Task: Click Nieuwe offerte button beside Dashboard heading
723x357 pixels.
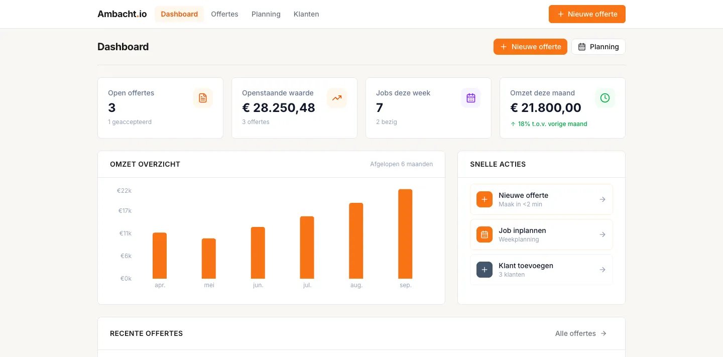Action: [x=530, y=47]
